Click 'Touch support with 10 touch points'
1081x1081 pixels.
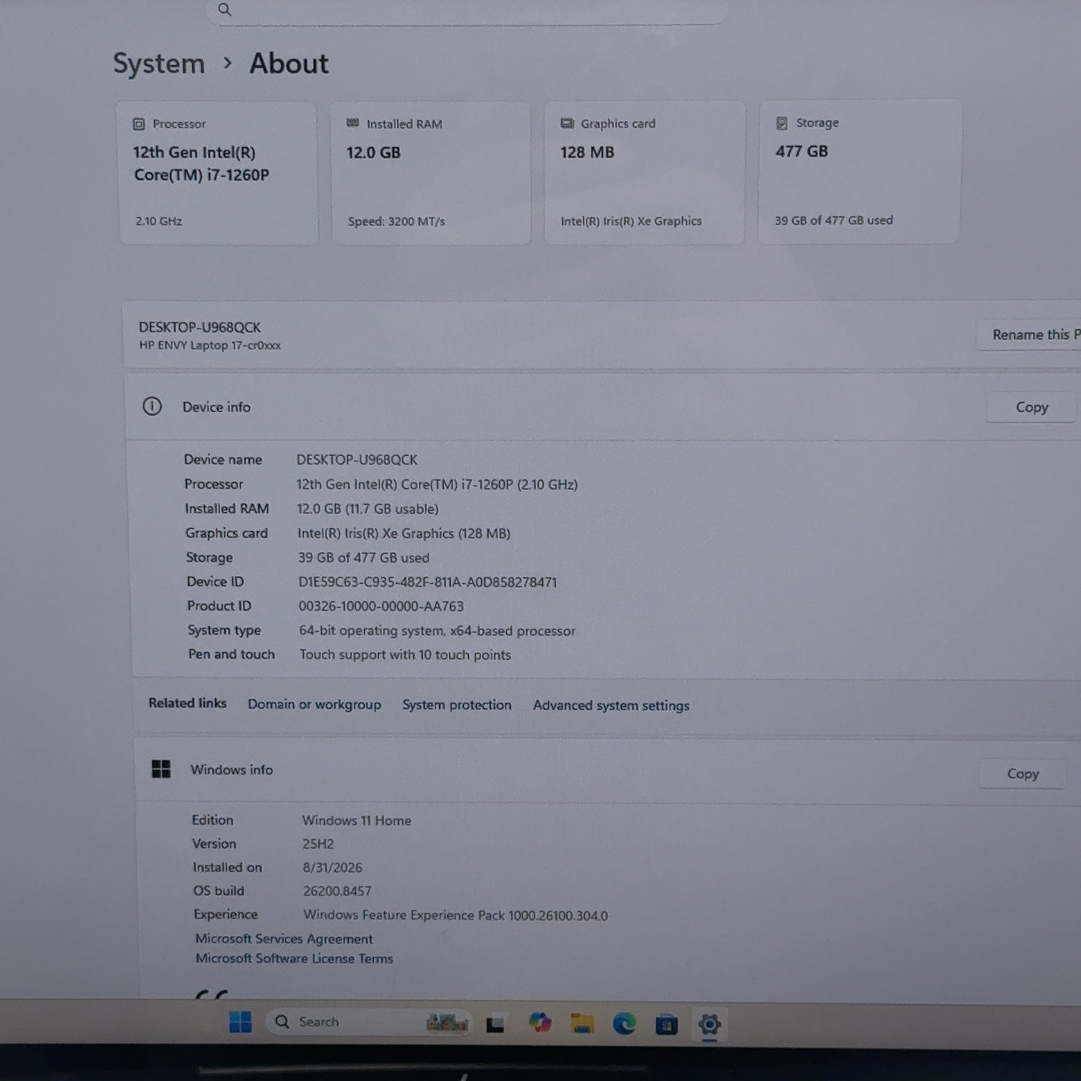tap(405, 655)
